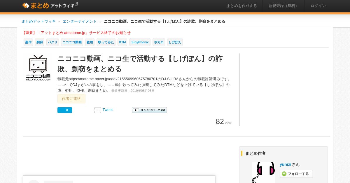Select the DTM tag
This screenshot has width=350, height=183.
pos(123,42)
